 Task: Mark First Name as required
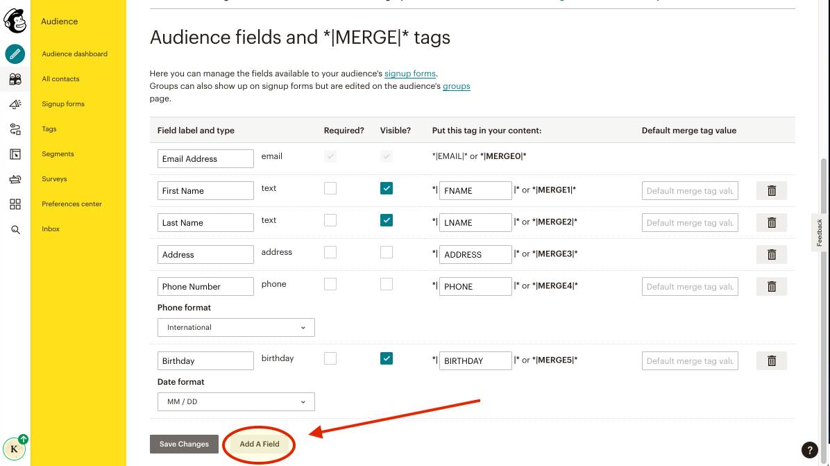point(330,188)
